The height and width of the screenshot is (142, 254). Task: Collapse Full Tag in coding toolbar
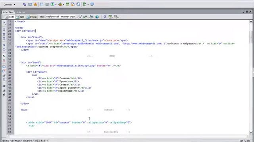point(4,30)
